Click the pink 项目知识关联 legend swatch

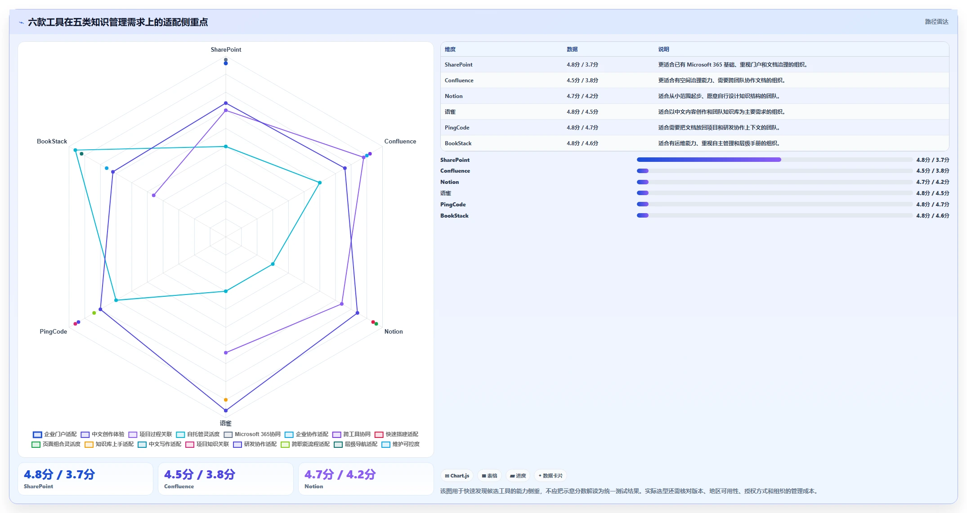pyautogui.click(x=190, y=445)
